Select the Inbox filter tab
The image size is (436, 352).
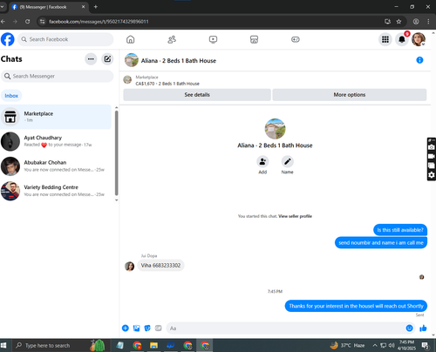[x=11, y=96]
